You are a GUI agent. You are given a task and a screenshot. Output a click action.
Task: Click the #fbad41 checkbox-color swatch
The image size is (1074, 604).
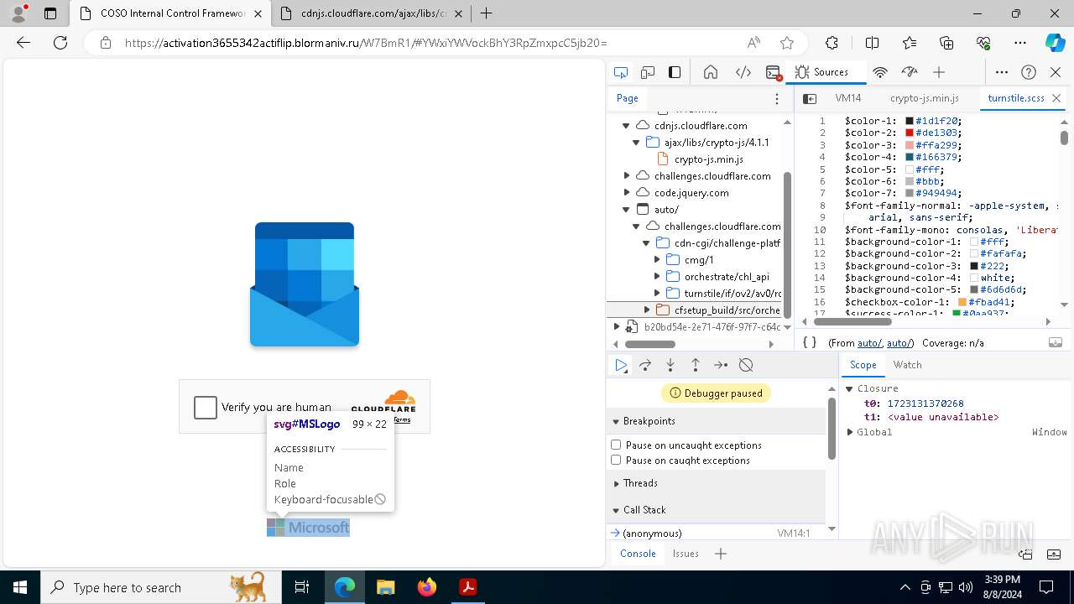point(962,302)
